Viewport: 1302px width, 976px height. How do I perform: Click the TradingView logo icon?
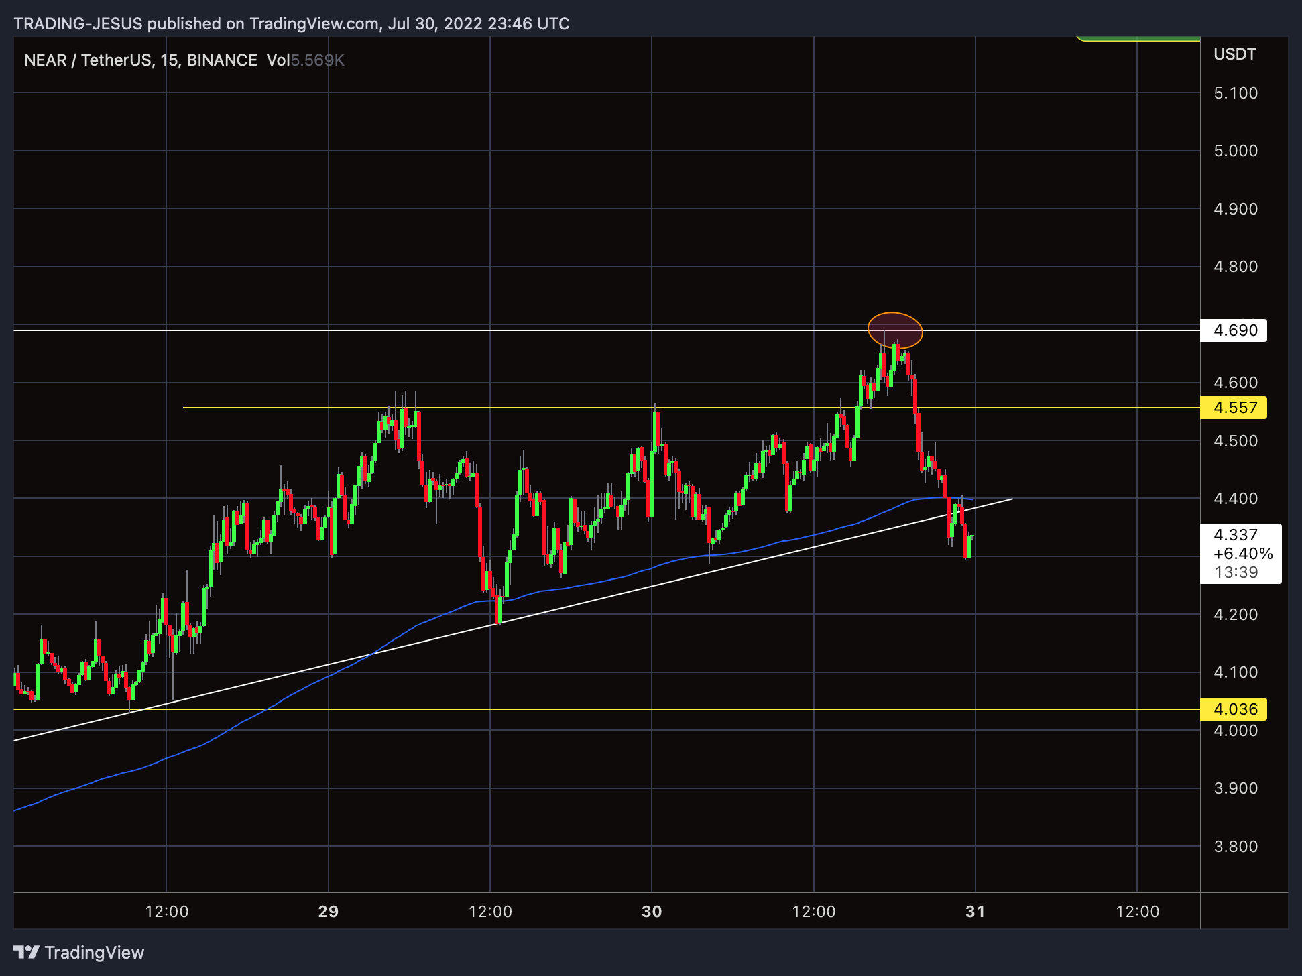tap(27, 952)
